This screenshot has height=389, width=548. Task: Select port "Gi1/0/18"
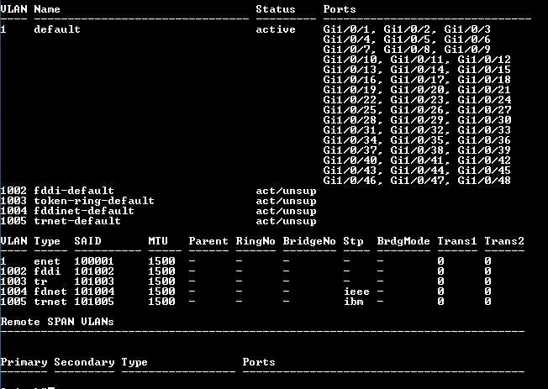tap(484, 80)
